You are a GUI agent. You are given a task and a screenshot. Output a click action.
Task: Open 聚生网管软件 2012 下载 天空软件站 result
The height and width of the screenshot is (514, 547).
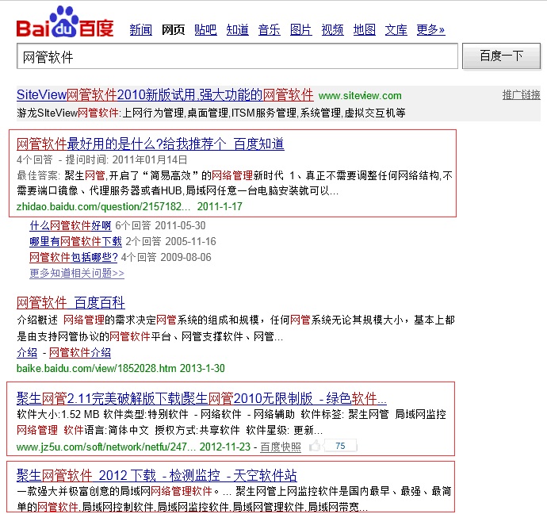point(157,475)
